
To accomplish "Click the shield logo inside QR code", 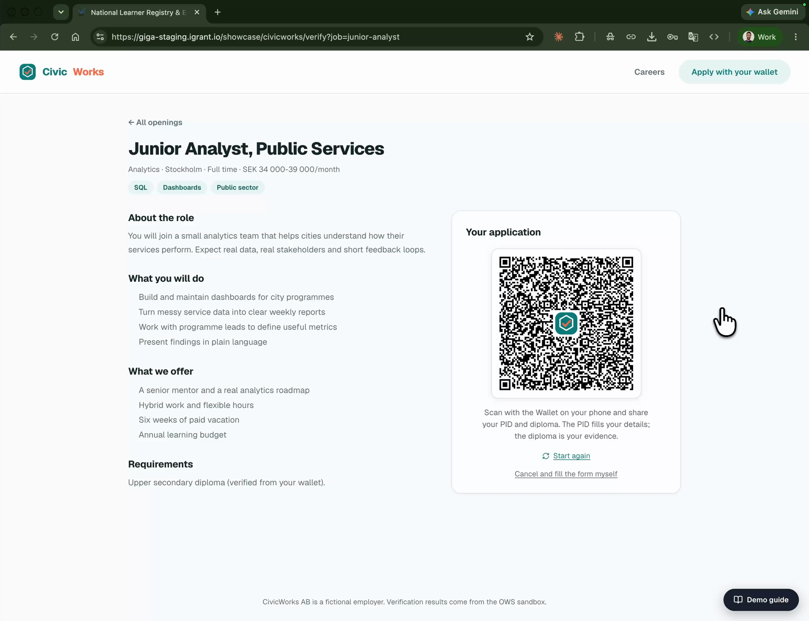I will [x=566, y=323].
